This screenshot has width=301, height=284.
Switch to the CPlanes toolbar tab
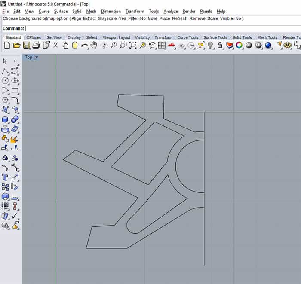tap(34, 37)
